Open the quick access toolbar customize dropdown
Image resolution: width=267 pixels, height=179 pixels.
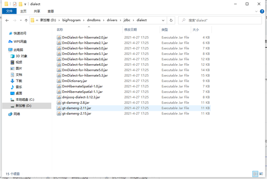pyautogui.click(x=25, y=4)
